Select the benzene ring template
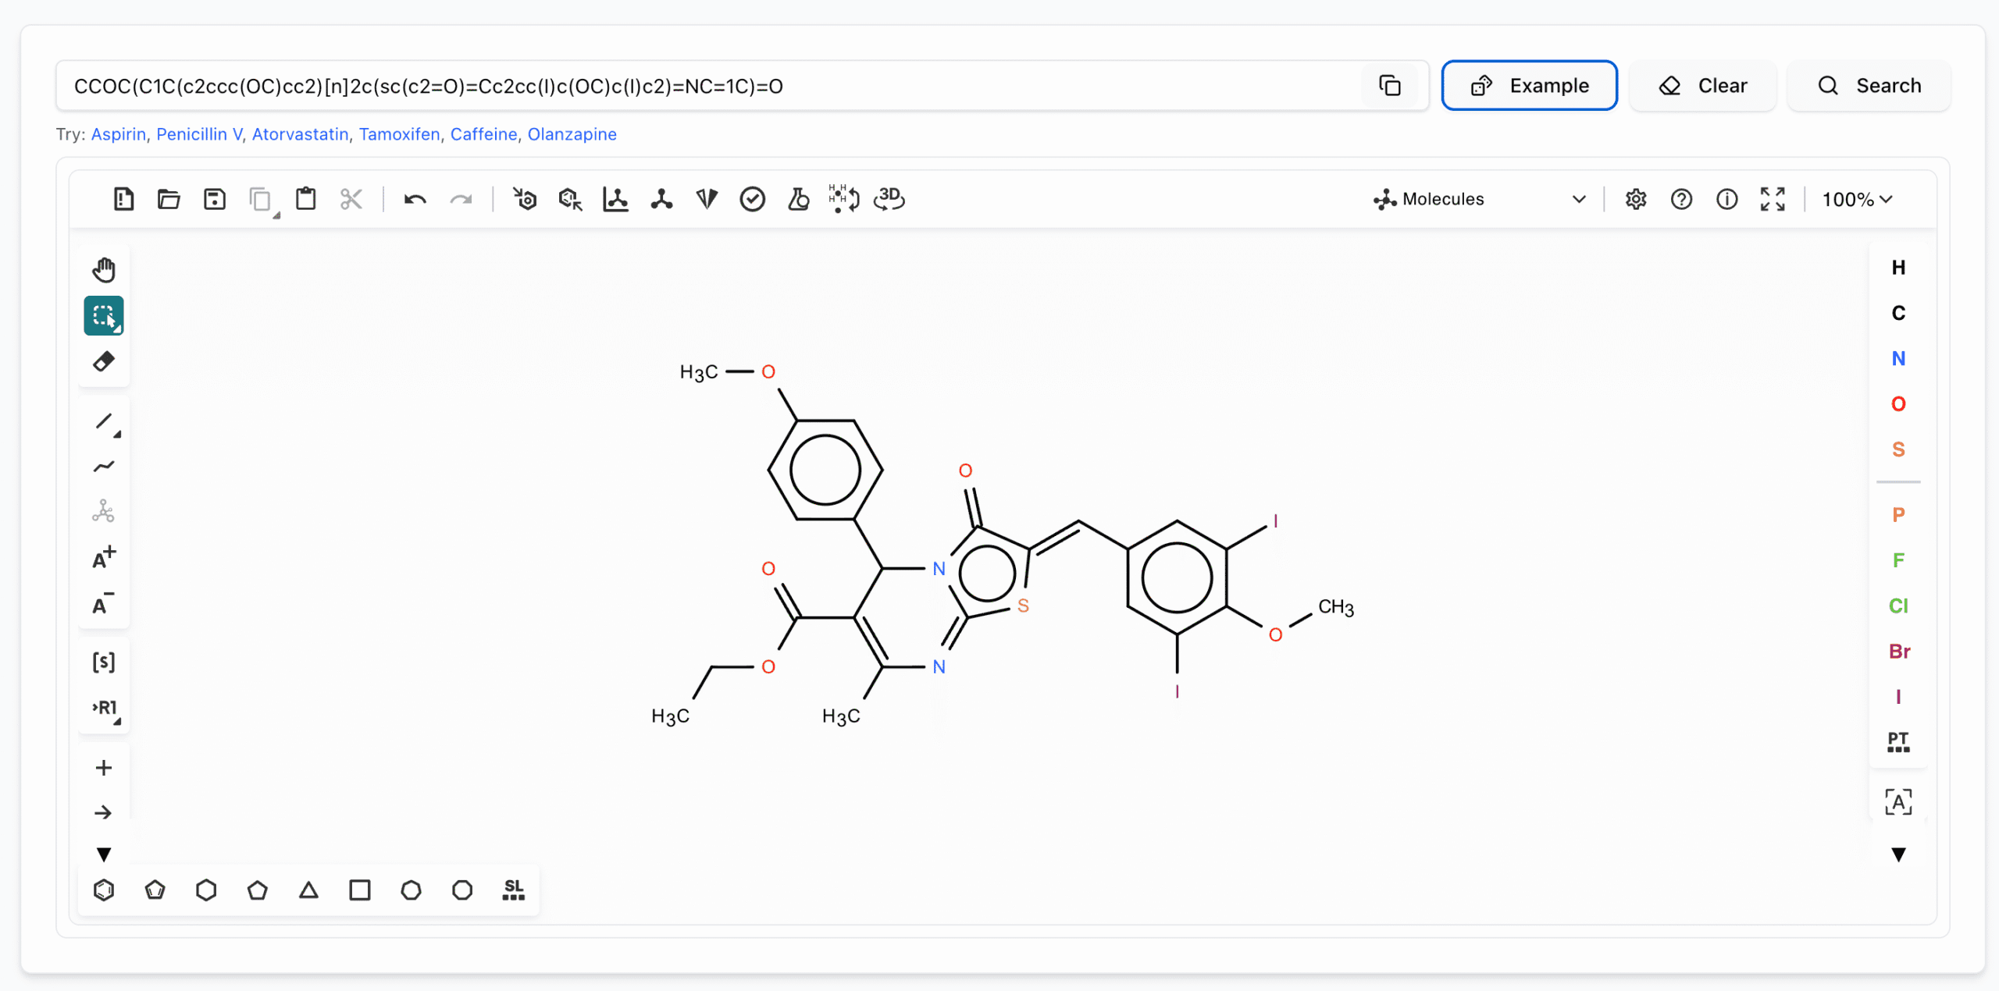This screenshot has width=1999, height=991. (x=104, y=890)
